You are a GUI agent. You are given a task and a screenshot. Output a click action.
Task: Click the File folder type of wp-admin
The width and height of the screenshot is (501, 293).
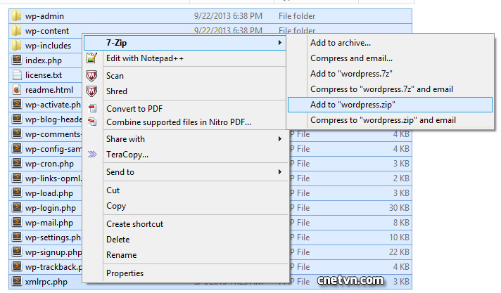(x=297, y=16)
